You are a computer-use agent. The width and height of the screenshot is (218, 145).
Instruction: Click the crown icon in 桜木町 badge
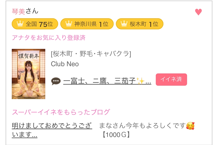click(124, 24)
